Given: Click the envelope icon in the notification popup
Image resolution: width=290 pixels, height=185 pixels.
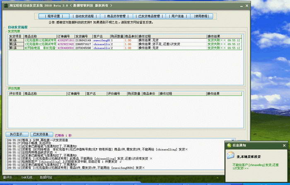Looking at the screenshot, I should 230,155.
